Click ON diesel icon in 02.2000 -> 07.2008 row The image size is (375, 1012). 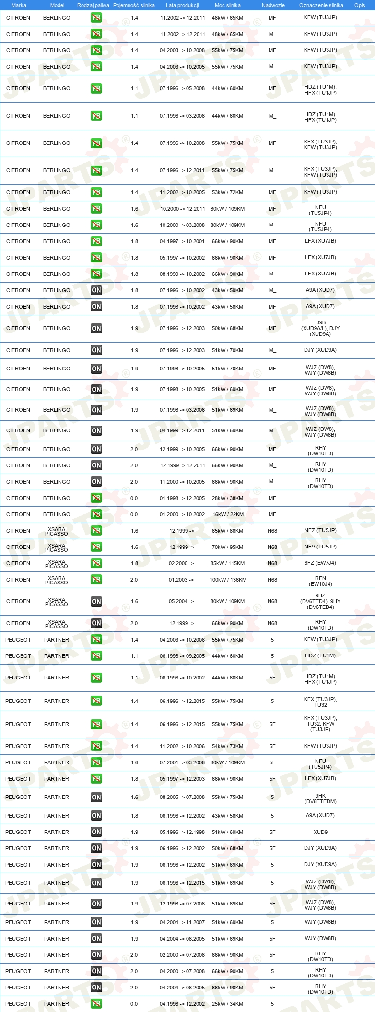96,955
